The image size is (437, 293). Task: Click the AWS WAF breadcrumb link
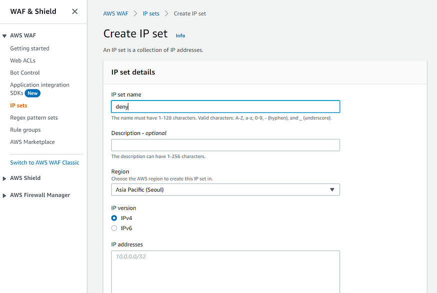[x=115, y=13]
